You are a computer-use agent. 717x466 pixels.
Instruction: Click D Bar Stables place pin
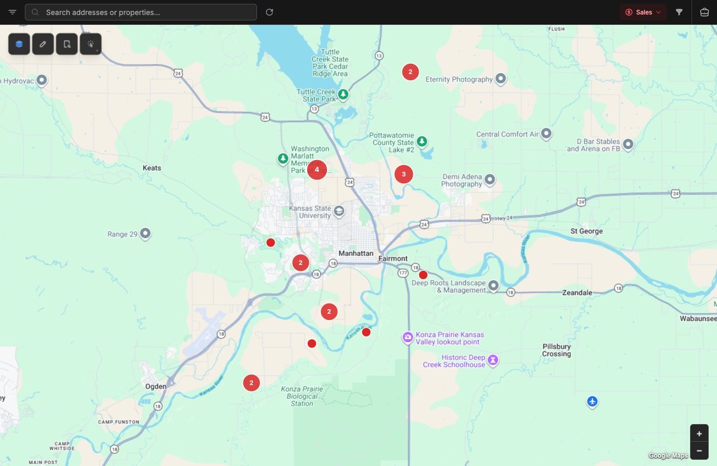628,144
